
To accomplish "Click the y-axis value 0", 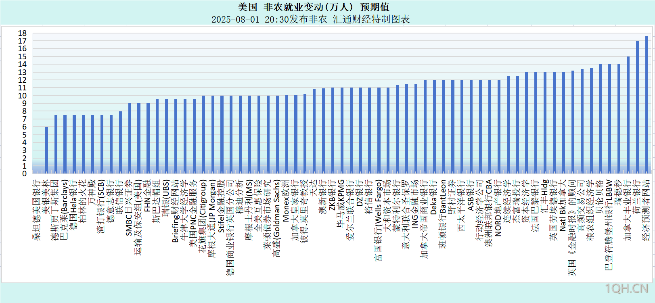I will [x=24, y=173].
